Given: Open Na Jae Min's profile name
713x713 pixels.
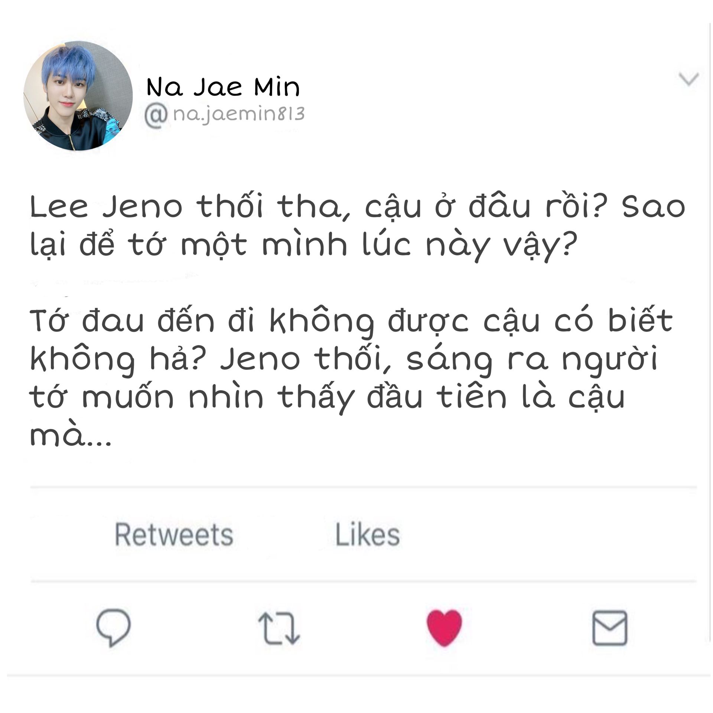Looking at the screenshot, I should coord(223,87).
